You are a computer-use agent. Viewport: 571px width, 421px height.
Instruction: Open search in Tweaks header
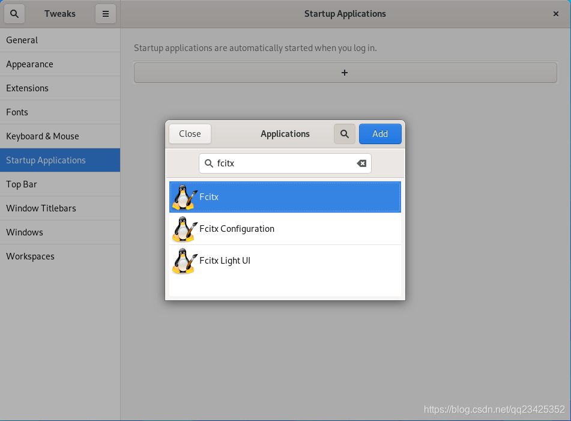pyautogui.click(x=14, y=14)
